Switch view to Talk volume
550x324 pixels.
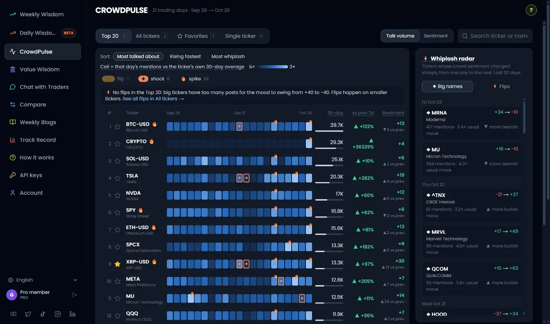pyautogui.click(x=400, y=36)
